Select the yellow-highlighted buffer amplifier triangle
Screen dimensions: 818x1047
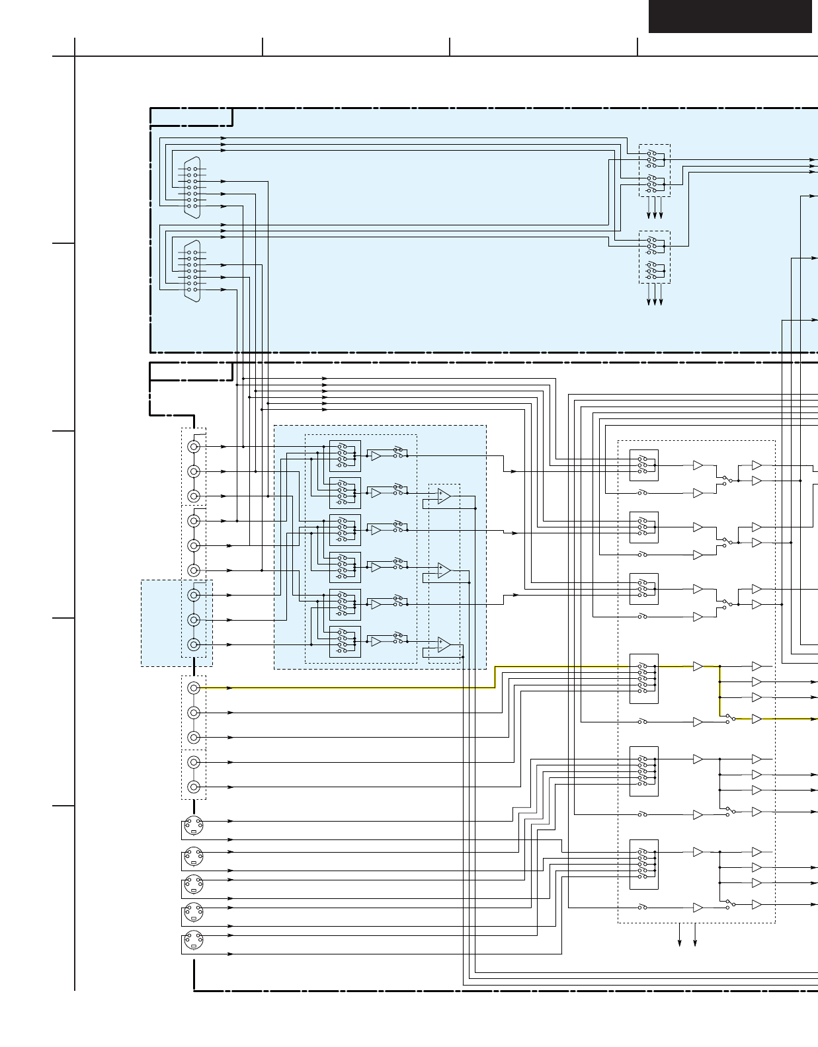click(757, 718)
